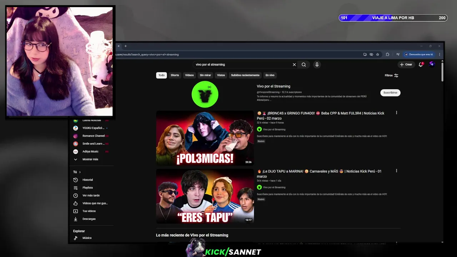
Task: Expand the Tú section chevron
Action: 80,172
